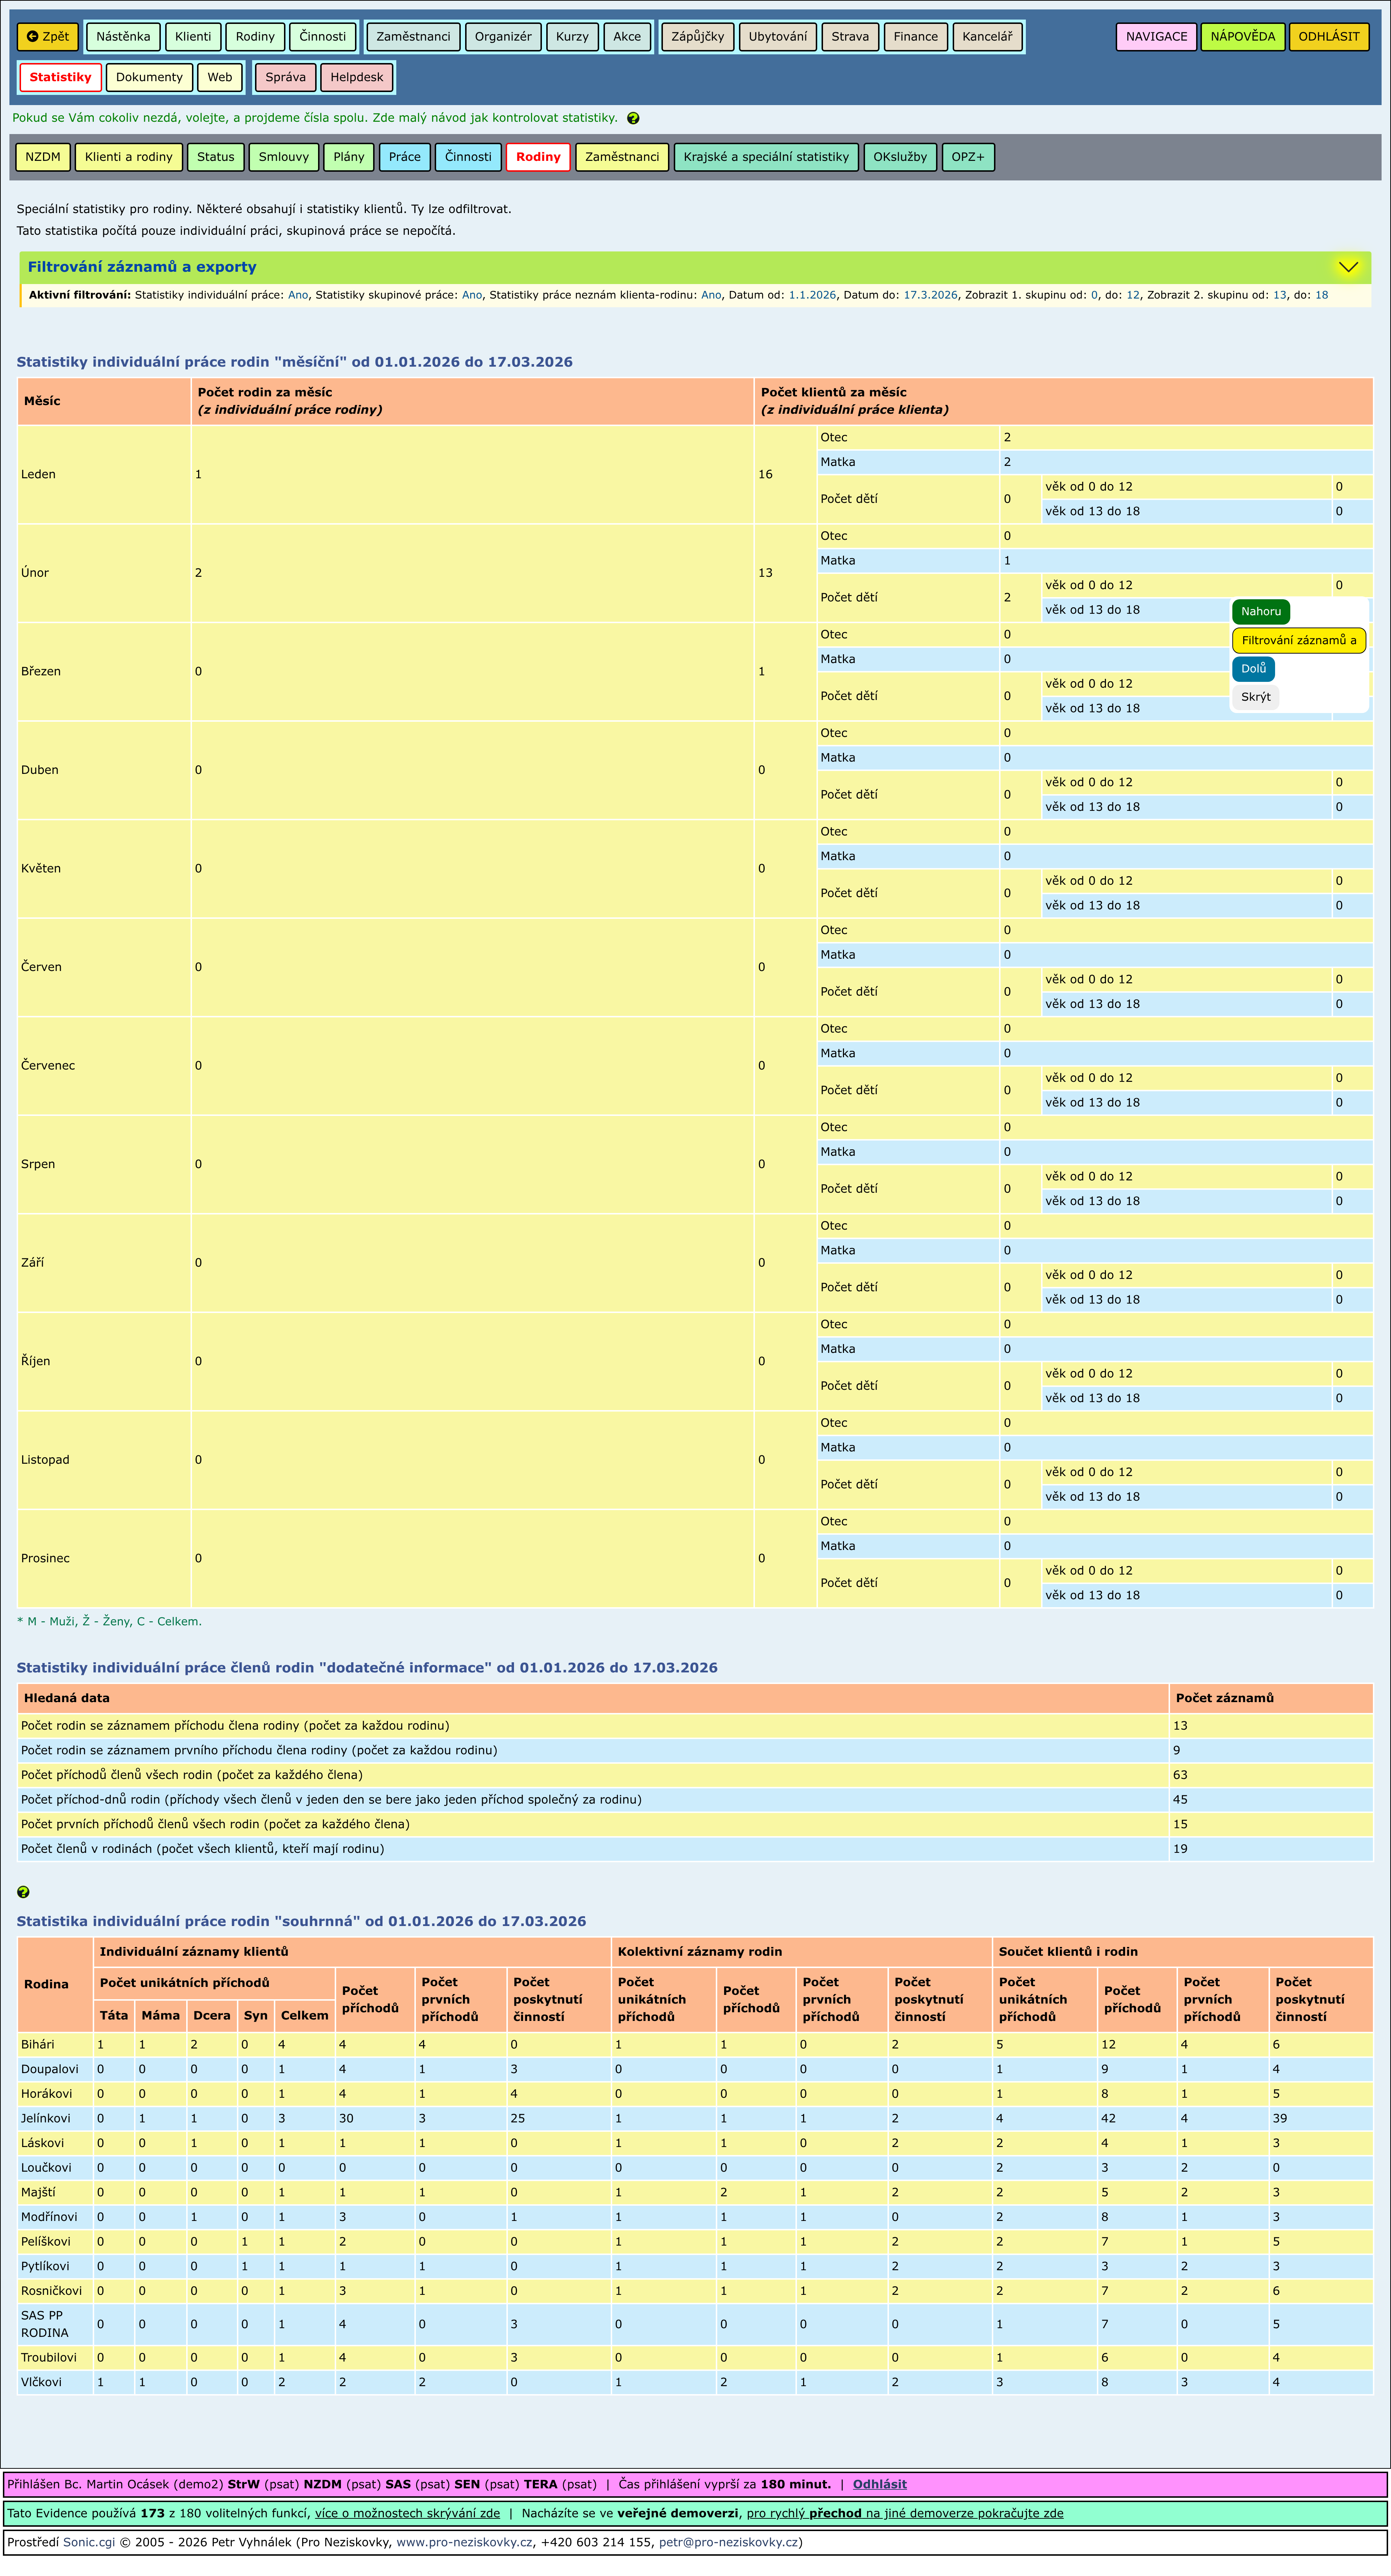Click help question mark icon beside green hint
The width and height of the screenshot is (1391, 2576).
coord(633,118)
